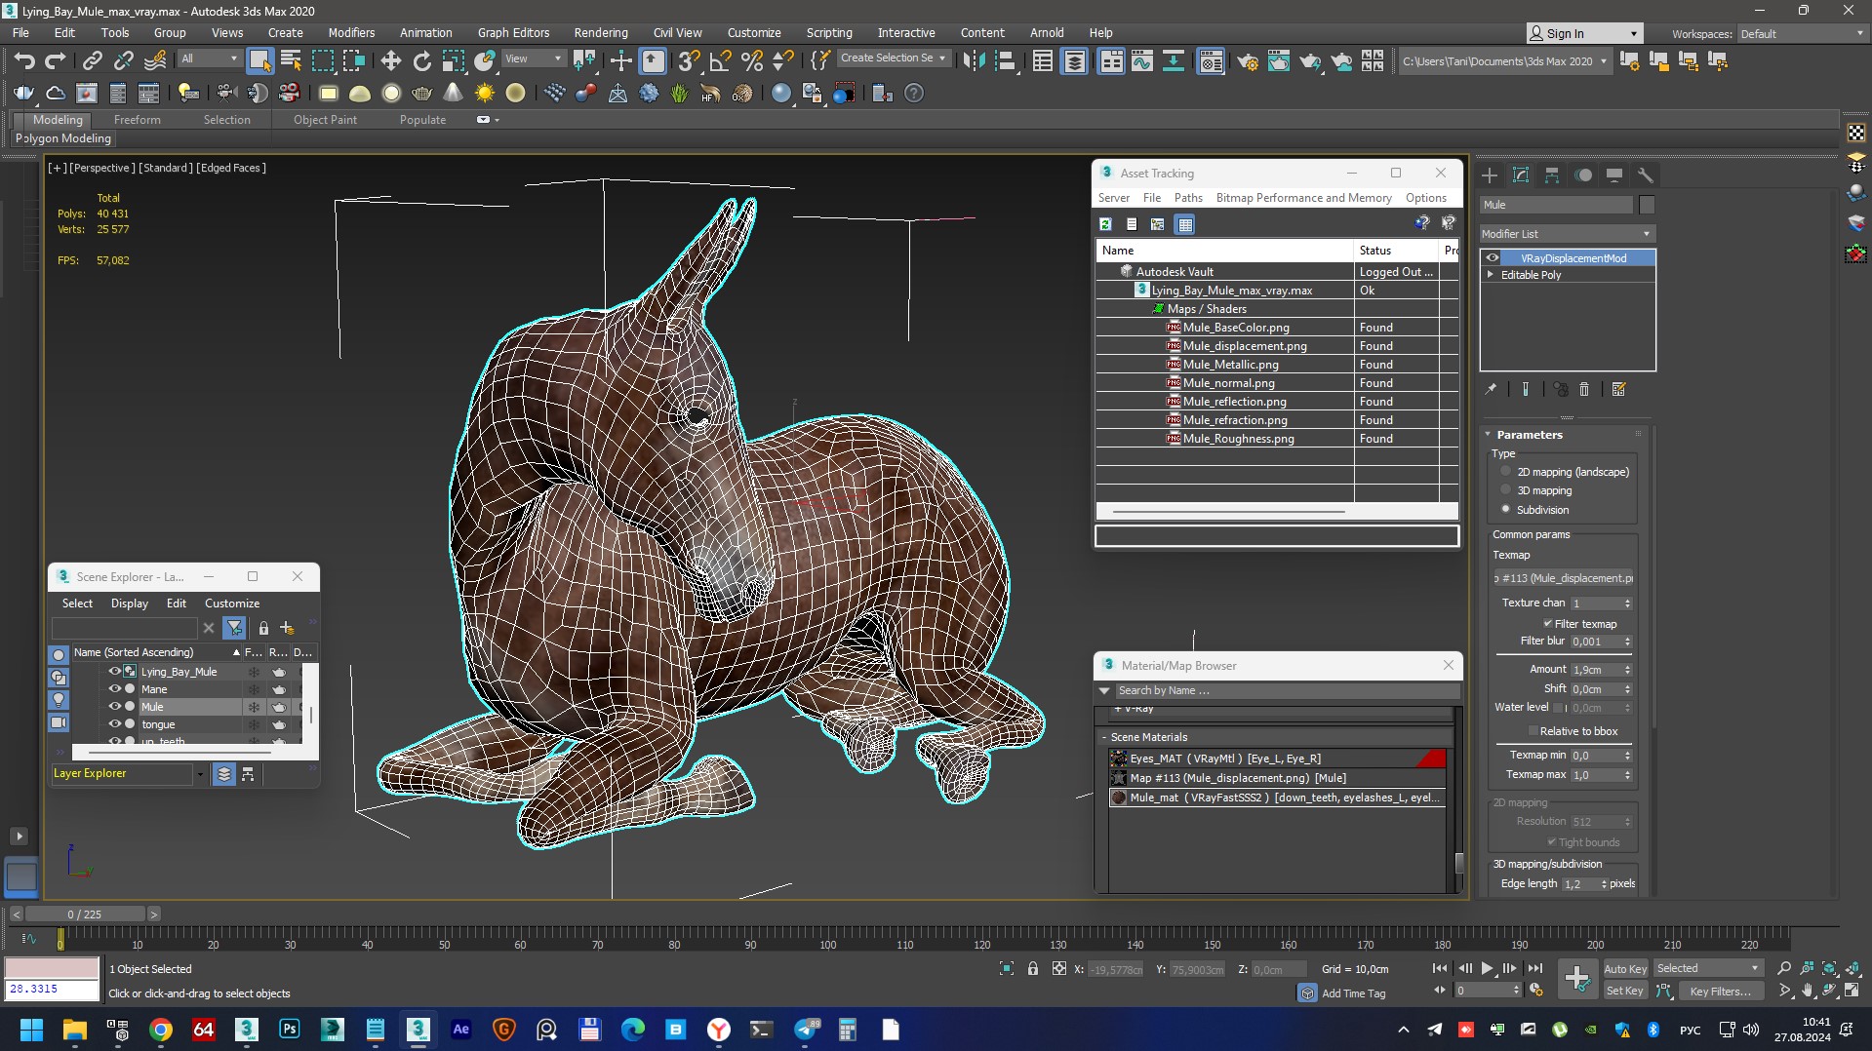
Task: Click the object color swatch next to Mule name
Action: tap(1647, 205)
